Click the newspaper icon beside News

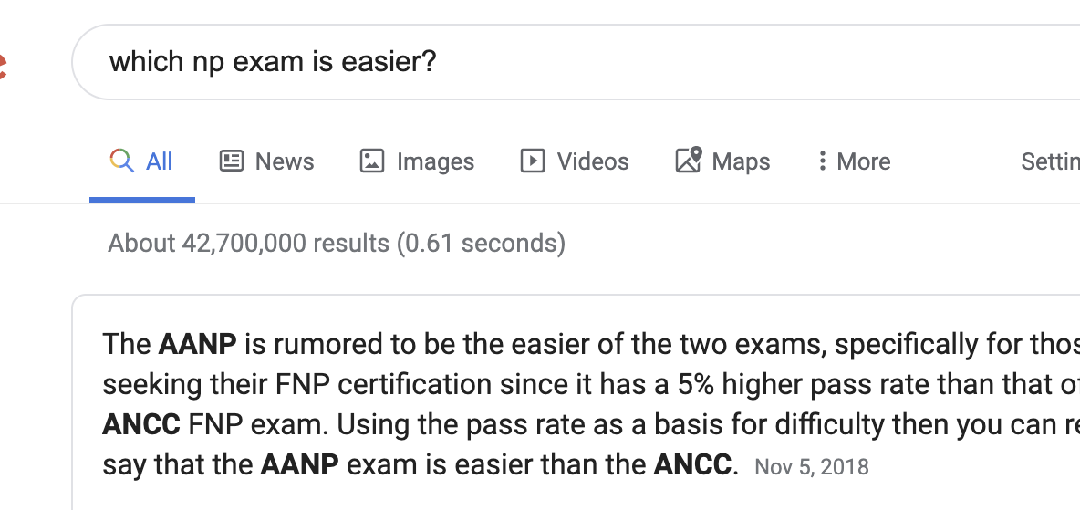pyautogui.click(x=232, y=161)
